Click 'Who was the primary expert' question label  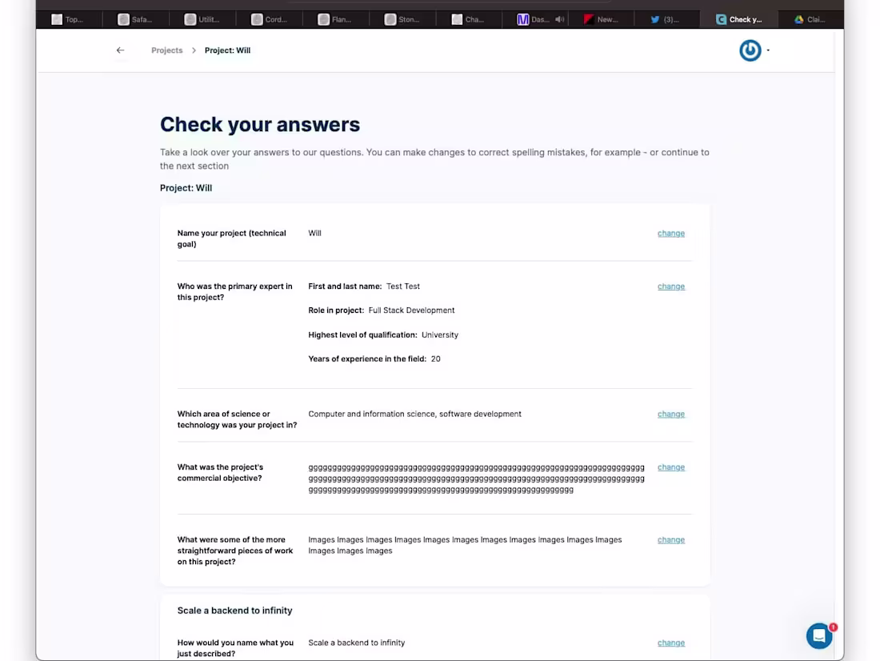[x=234, y=291]
